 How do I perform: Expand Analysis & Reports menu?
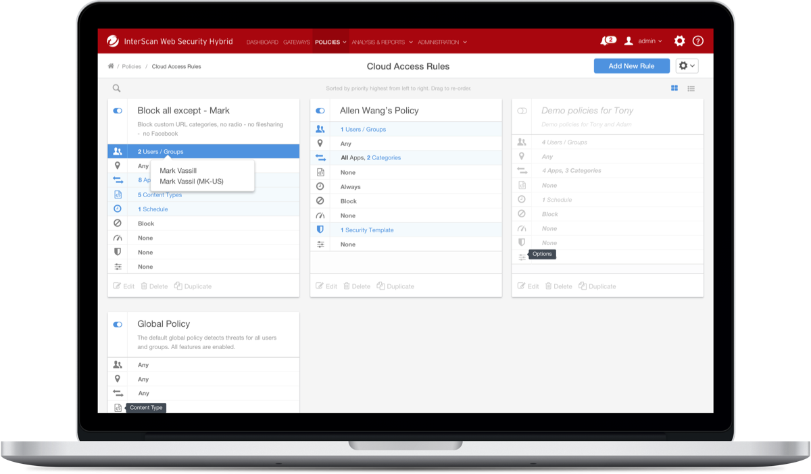point(382,42)
